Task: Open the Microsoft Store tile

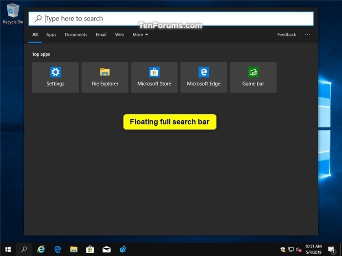Action: 154,77
